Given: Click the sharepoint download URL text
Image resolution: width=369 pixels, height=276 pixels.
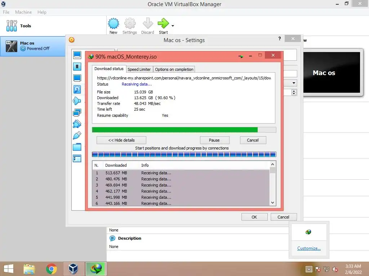Looking at the screenshot, I should click(184, 78).
